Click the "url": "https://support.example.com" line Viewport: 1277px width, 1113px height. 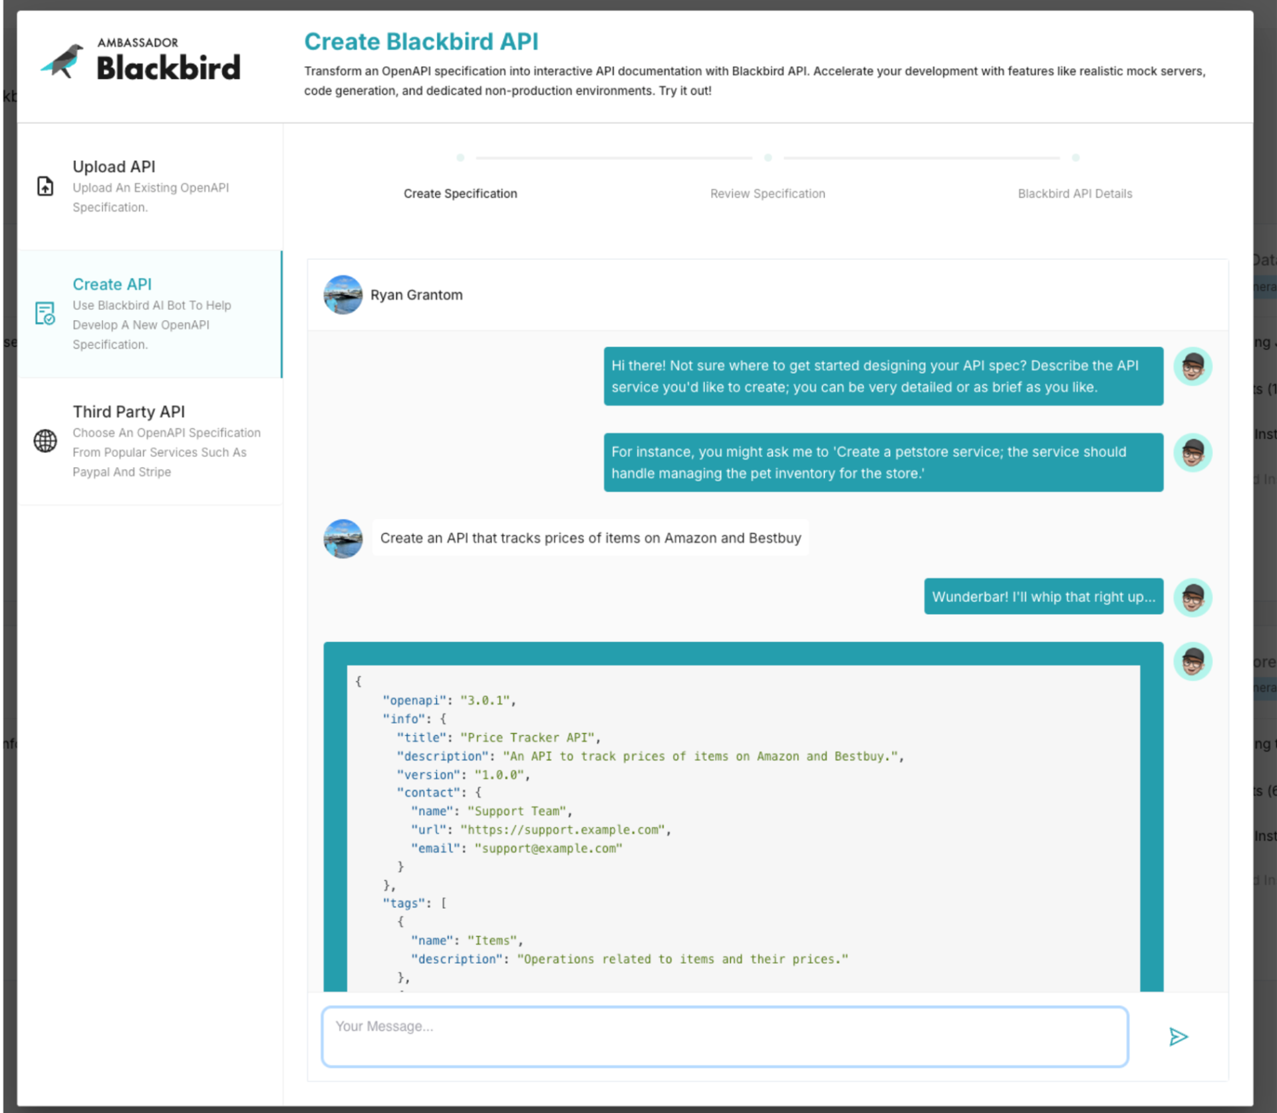coord(541,830)
